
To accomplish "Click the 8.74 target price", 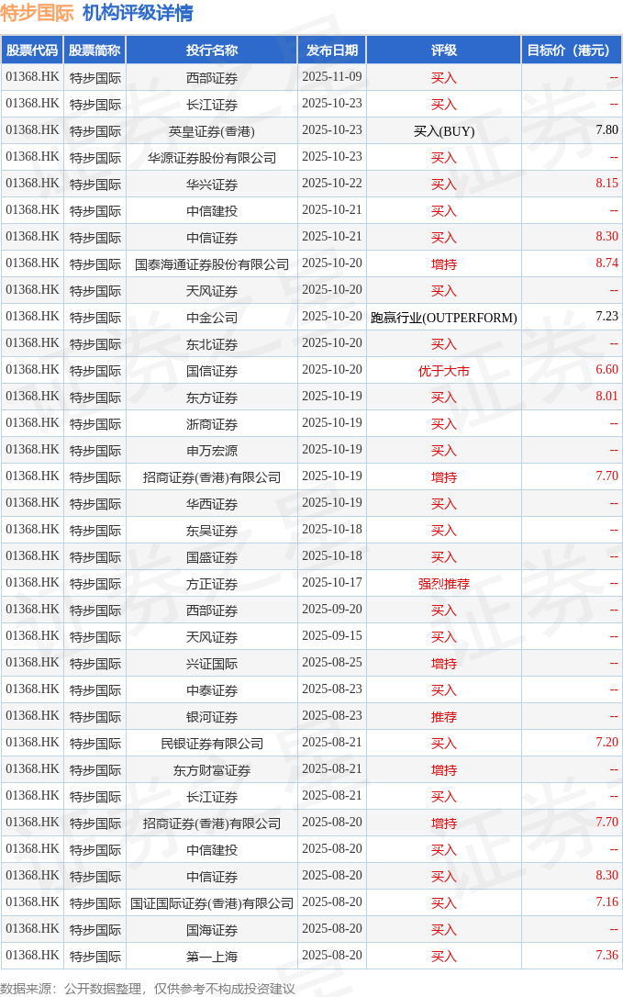I will (606, 263).
